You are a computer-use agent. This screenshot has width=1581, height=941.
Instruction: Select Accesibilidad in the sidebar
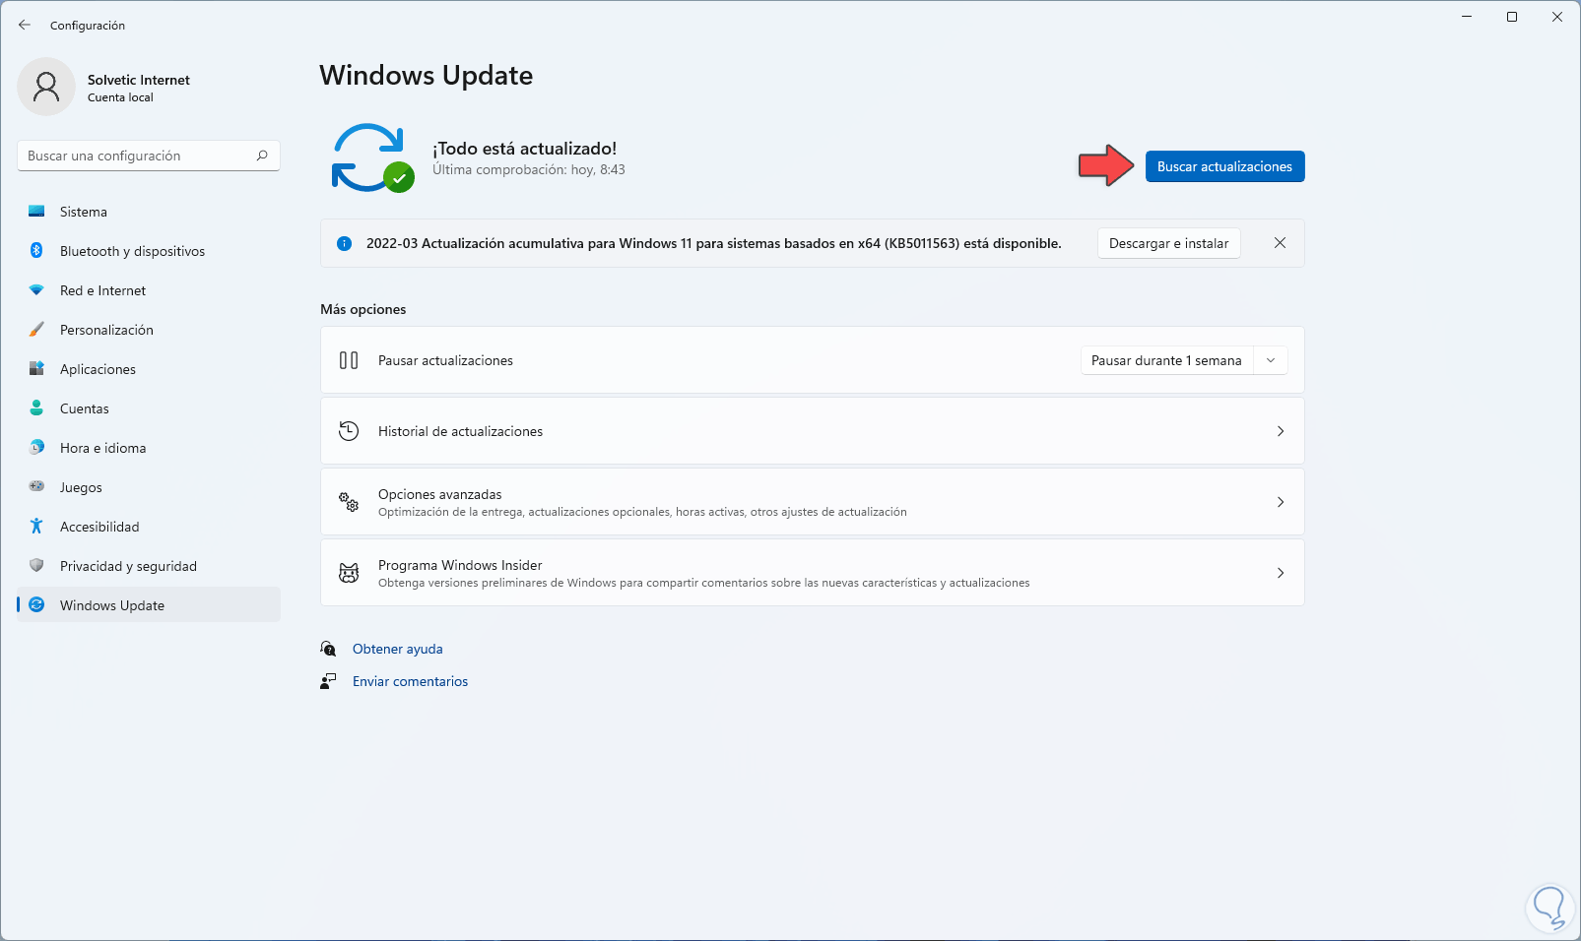tap(149, 527)
